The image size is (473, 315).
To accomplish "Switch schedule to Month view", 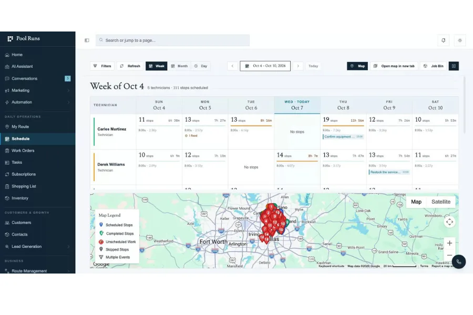I will (180, 66).
